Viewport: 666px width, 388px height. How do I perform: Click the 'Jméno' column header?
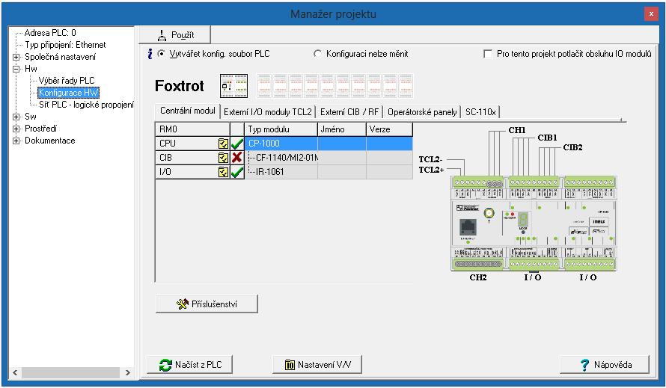(x=342, y=129)
